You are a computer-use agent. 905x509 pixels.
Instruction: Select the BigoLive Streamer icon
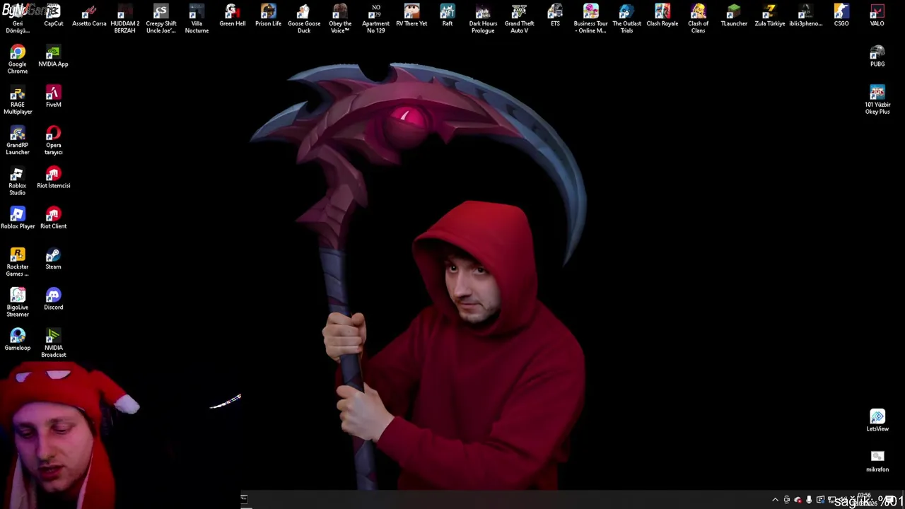point(18,303)
